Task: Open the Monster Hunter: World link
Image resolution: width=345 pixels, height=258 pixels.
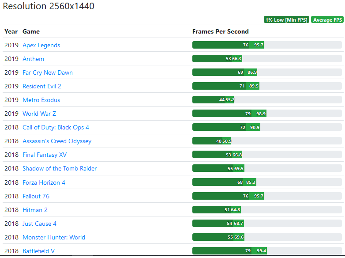Action: click(x=54, y=237)
